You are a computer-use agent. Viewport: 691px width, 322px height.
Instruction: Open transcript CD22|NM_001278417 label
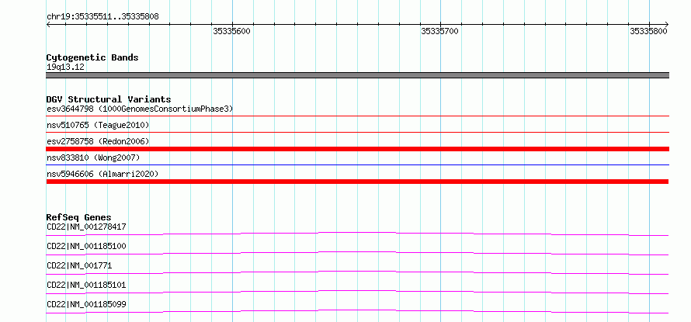(86, 227)
